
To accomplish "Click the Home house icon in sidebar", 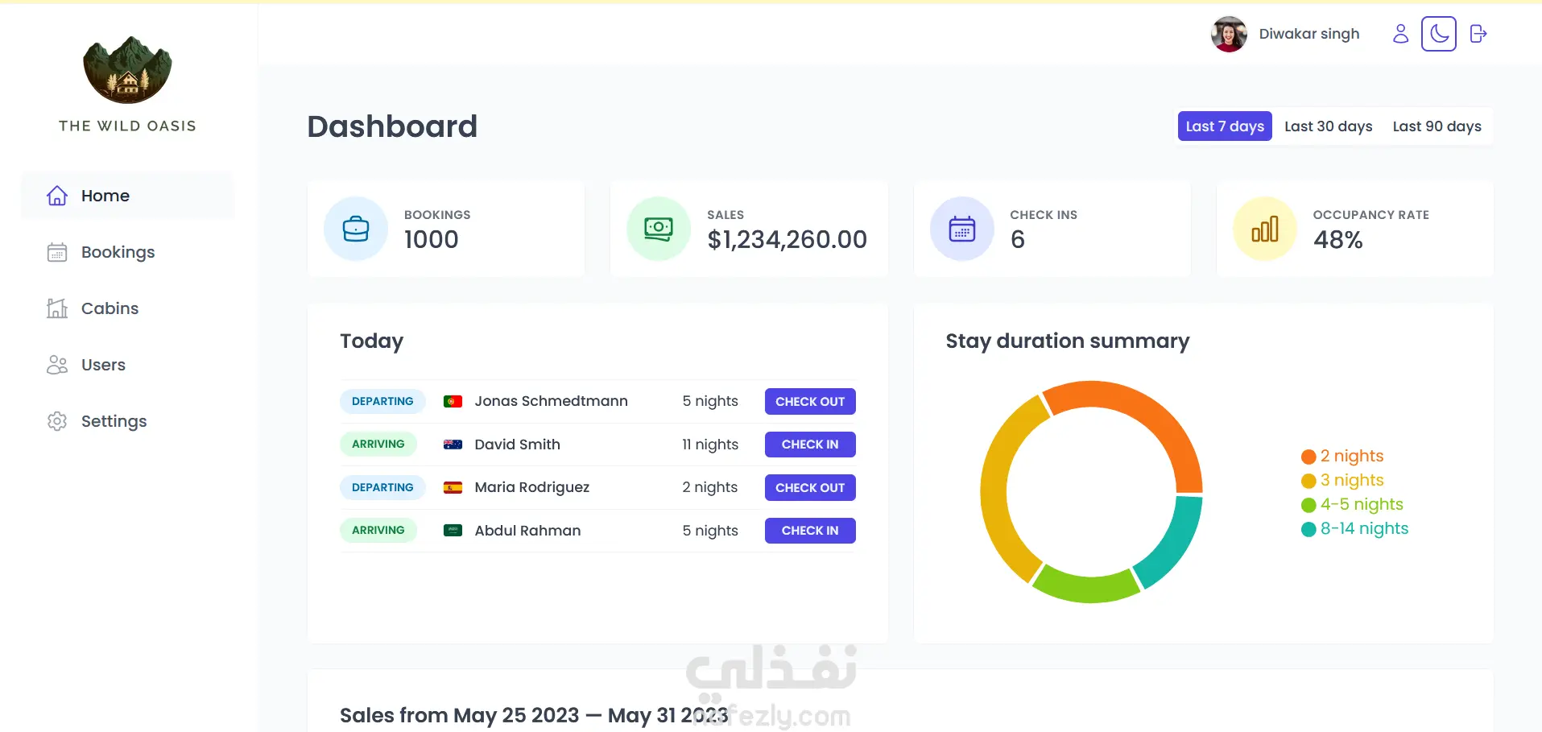I will coord(57,196).
